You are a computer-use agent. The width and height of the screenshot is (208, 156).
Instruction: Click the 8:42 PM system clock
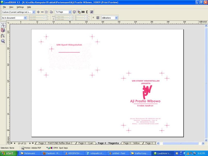pos(201,153)
